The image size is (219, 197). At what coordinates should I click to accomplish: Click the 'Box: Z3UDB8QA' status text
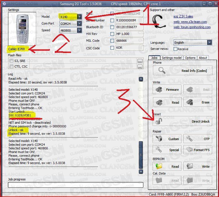[203, 194]
